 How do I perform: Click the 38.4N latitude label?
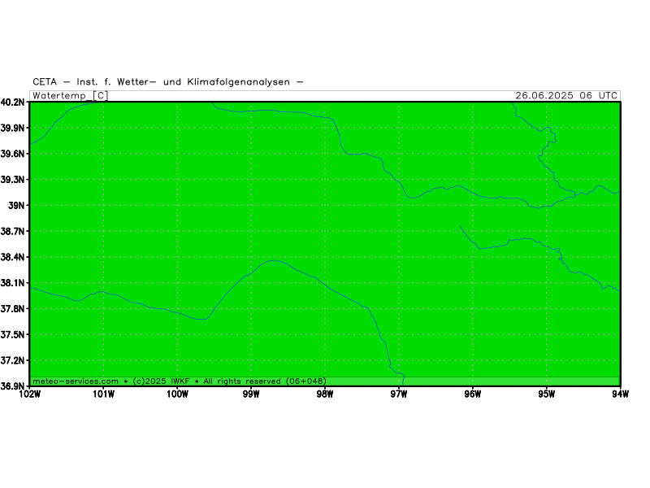(12, 257)
